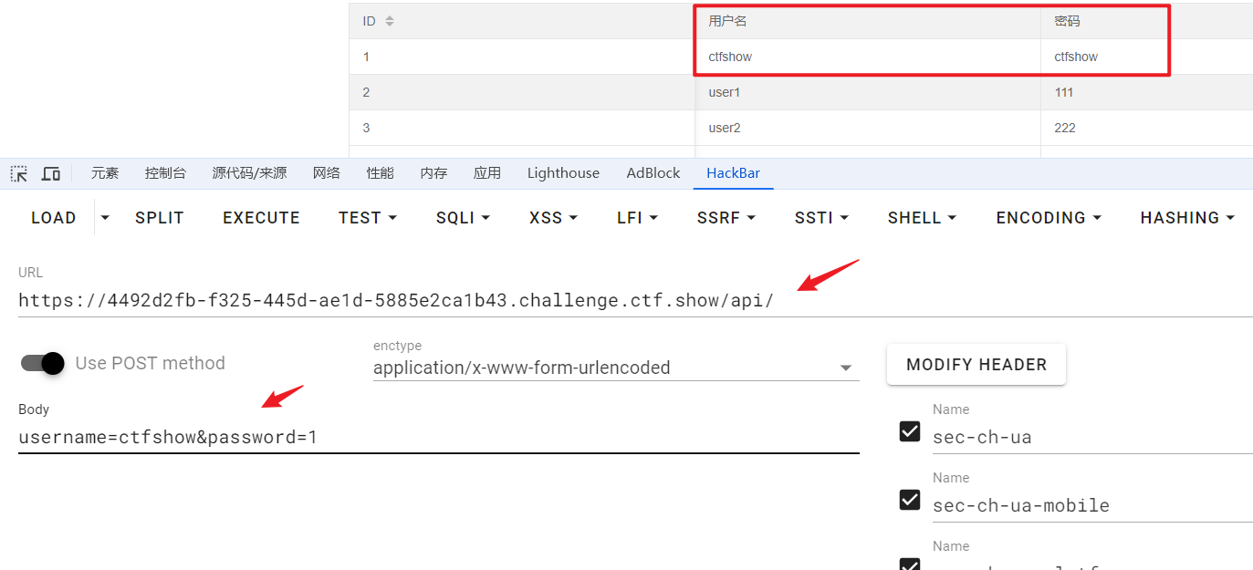The height and width of the screenshot is (570, 1253).
Task: Open the XSS payload menu
Action: click(x=553, y=218)
